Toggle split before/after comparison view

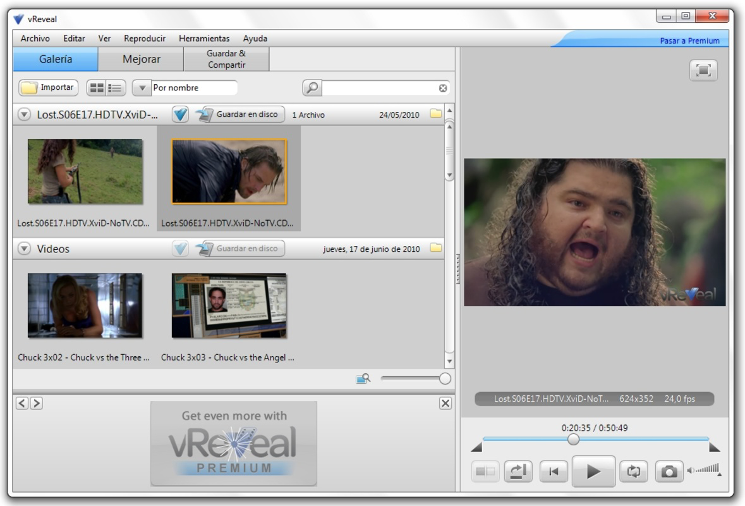coord(485,471)
